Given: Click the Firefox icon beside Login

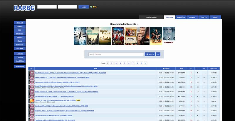Looking at the screenshot, I should pos(96,7).
